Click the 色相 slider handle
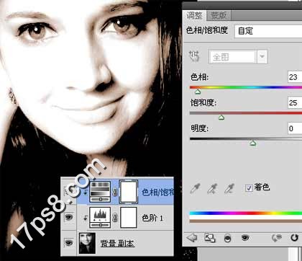Image resolution: width=302 pixels, height=261 pixels. click(198, 92)
